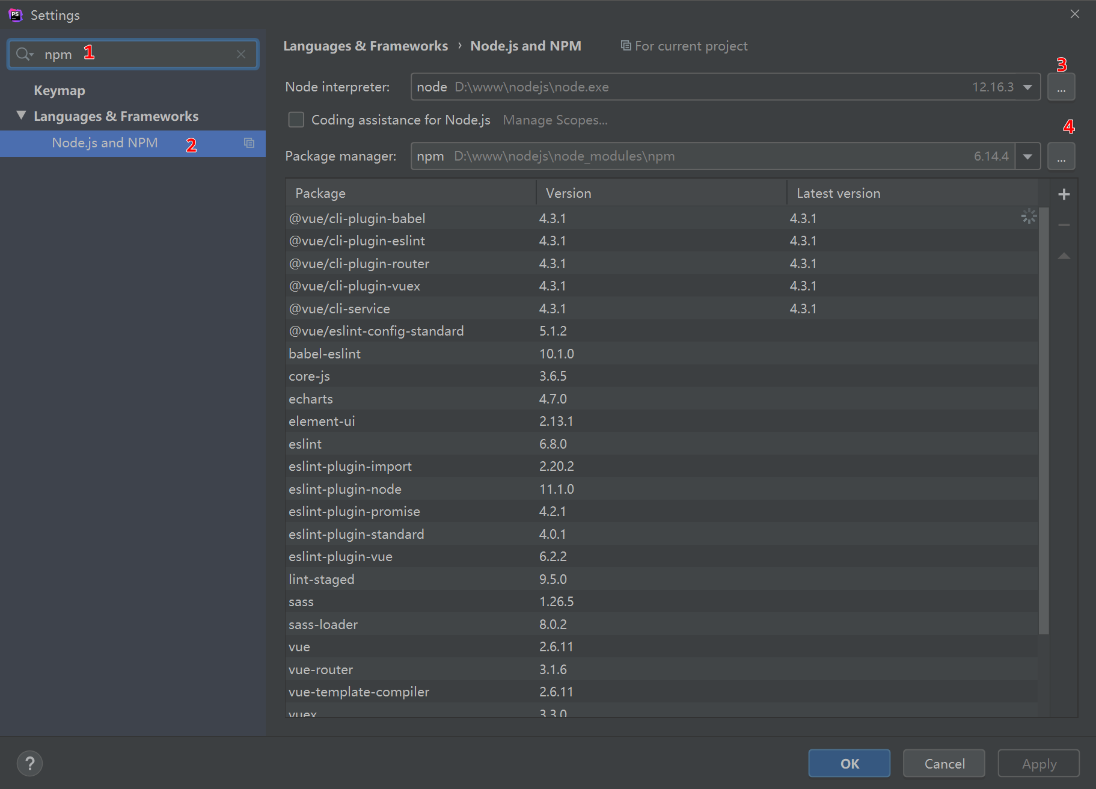Enable Coding assistance for Node.js checkbox
This screenshot has height=789, width=1096.
296,120
